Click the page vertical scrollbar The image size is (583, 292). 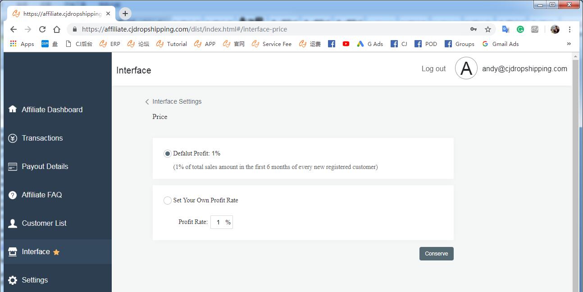(575, 180)
